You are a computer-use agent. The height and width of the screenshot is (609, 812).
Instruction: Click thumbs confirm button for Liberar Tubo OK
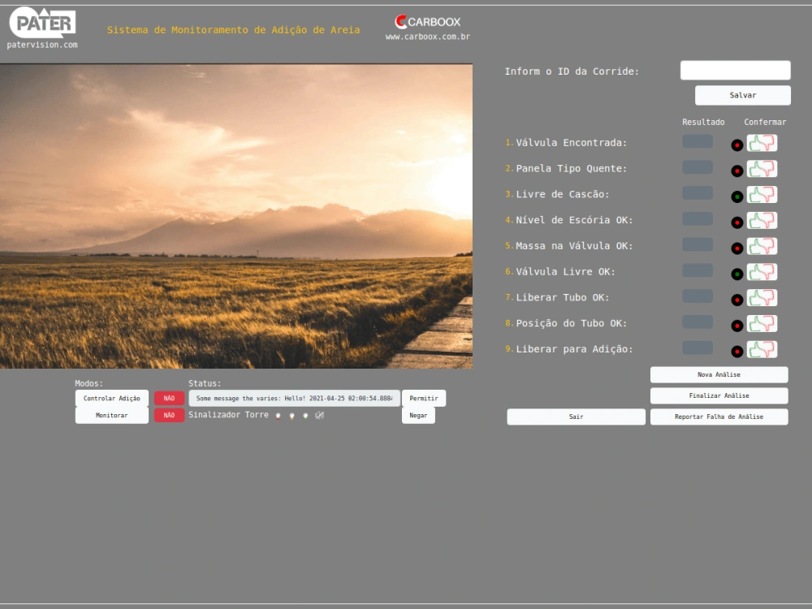pos(762,298)
